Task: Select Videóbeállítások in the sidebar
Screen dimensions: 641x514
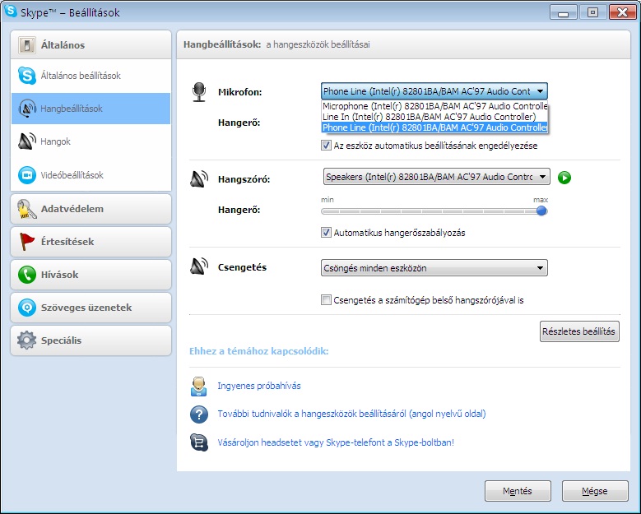Action: pyautogui.click(x=91, y=175)
